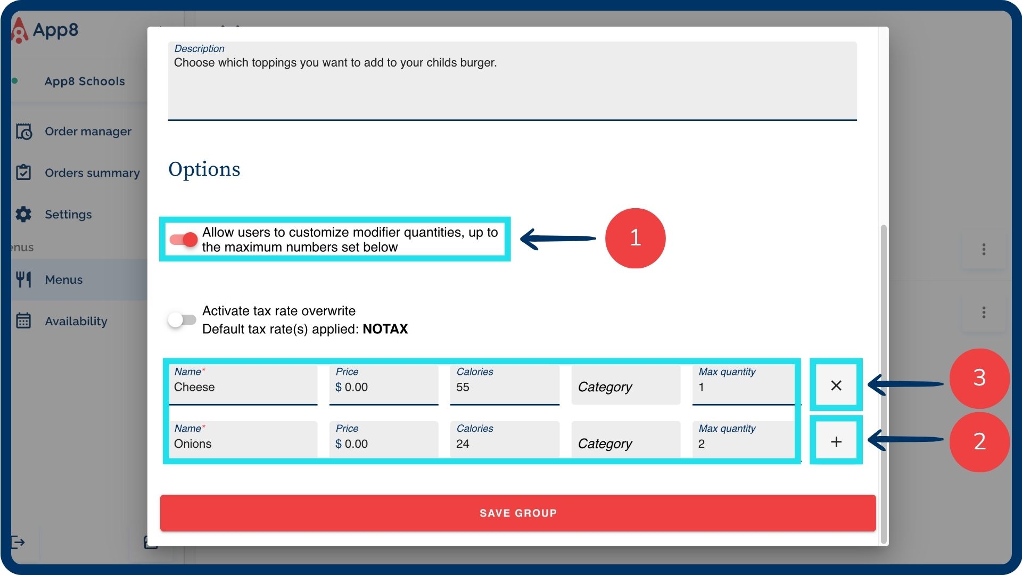Select App8 Schools in the sidebar
1022x575 pixels.
click(85, 81)
